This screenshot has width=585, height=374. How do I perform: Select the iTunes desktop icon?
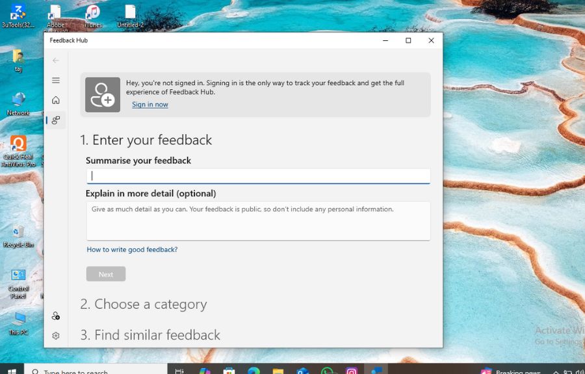[x=93, y=16]
